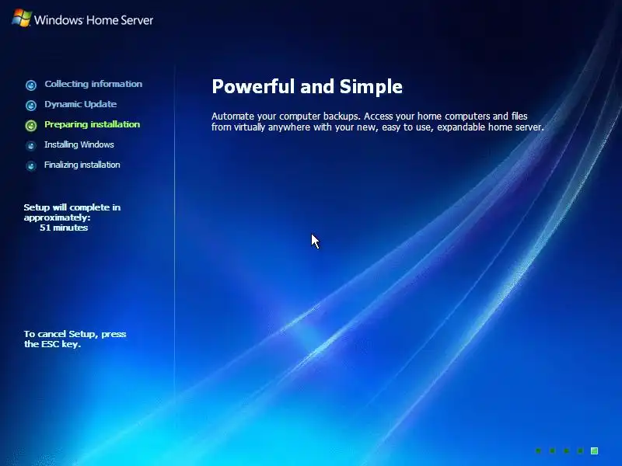Click the Powerful and Simple heading
The height and width of the screenshot is (466, 622).
[x=307, y=86]
